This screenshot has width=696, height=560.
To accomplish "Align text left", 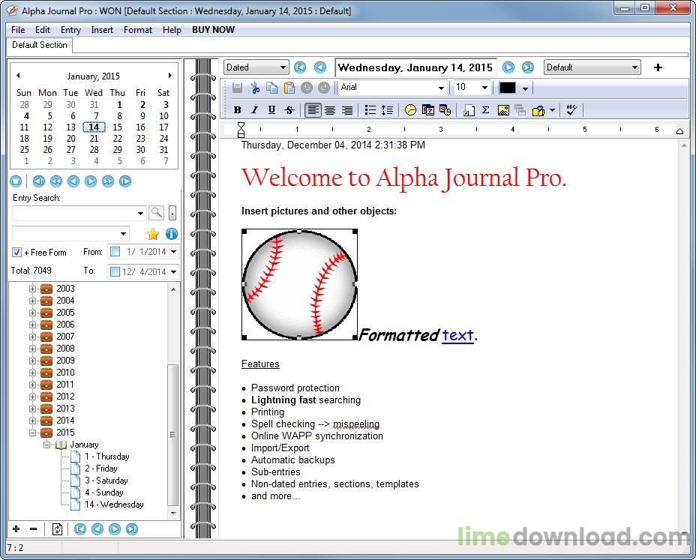I will point(313,110).
